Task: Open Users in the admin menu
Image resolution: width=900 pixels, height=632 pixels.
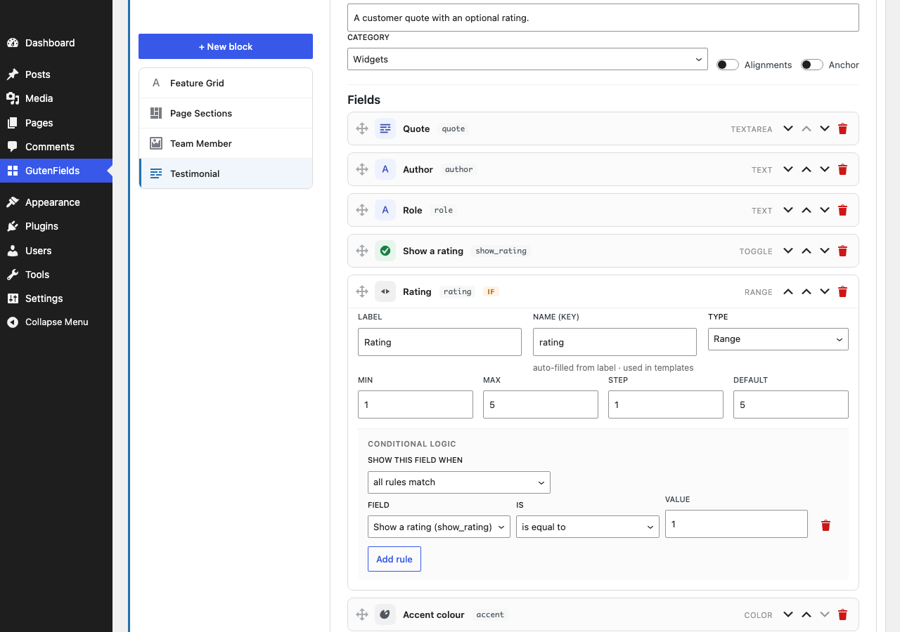Action: pos(56,251)
